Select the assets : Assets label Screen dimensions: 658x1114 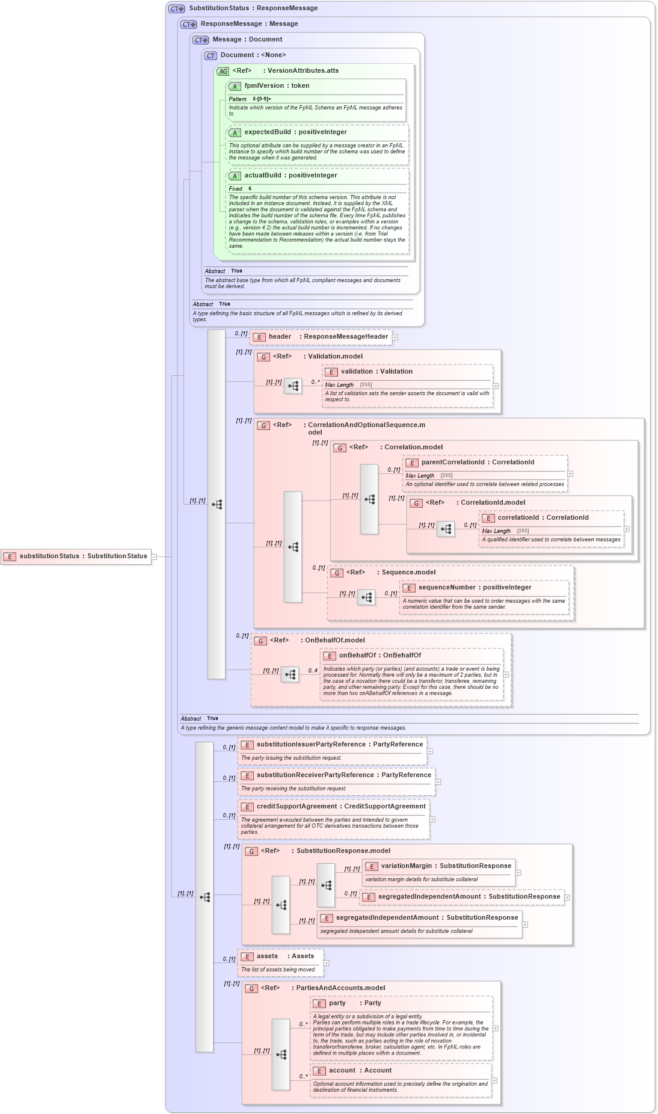click(x=285, y=956)
